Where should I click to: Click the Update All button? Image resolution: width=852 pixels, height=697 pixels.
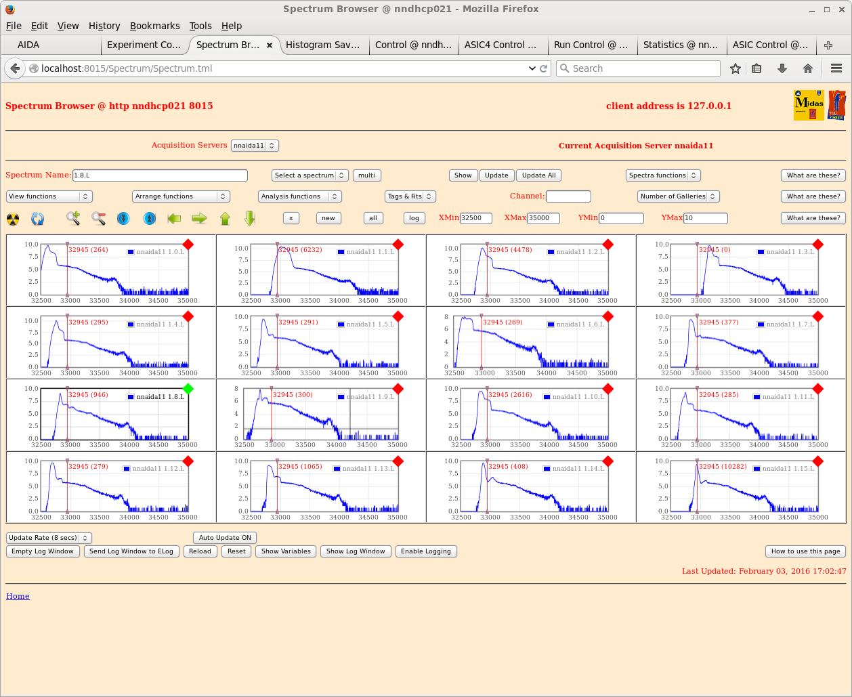click(x=539, y=175)
